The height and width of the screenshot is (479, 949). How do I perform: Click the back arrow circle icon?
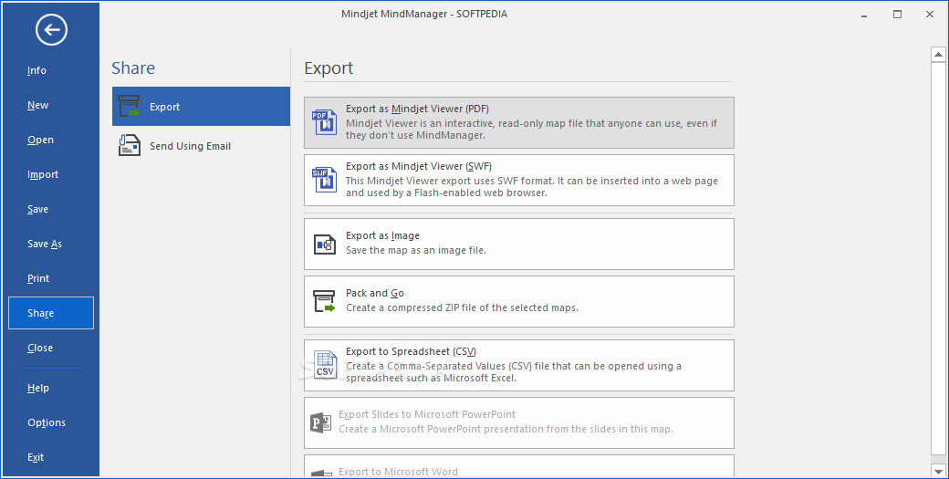[51, 29]
